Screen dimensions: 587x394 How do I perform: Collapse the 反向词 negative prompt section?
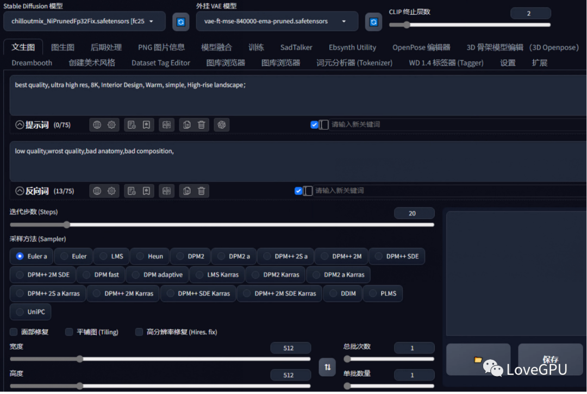point(20,191)
